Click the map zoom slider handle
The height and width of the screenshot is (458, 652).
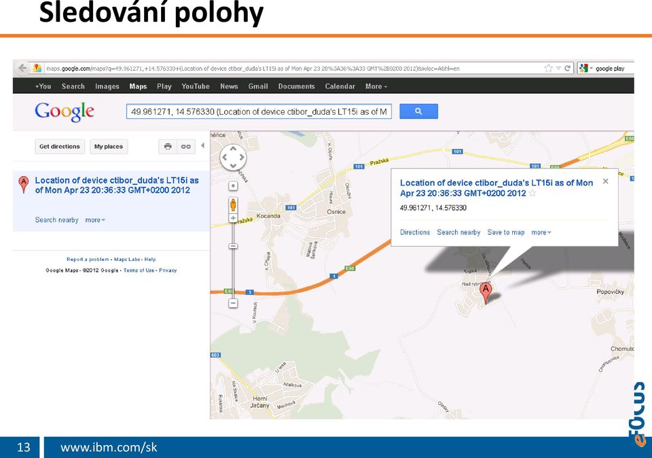(233, 246)
